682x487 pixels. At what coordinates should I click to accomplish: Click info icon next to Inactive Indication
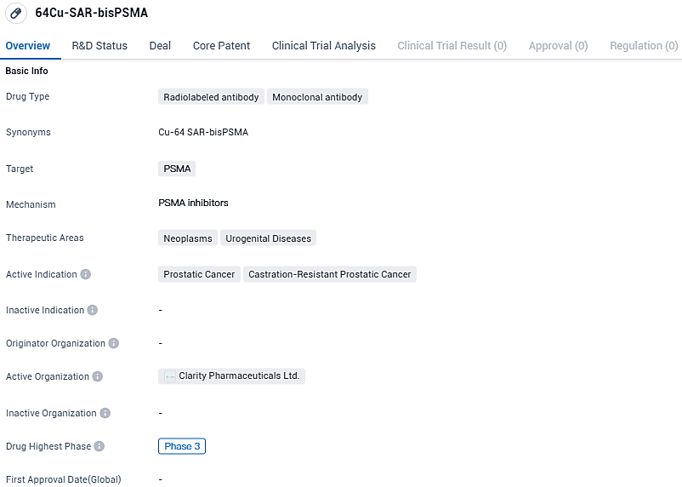93,310
